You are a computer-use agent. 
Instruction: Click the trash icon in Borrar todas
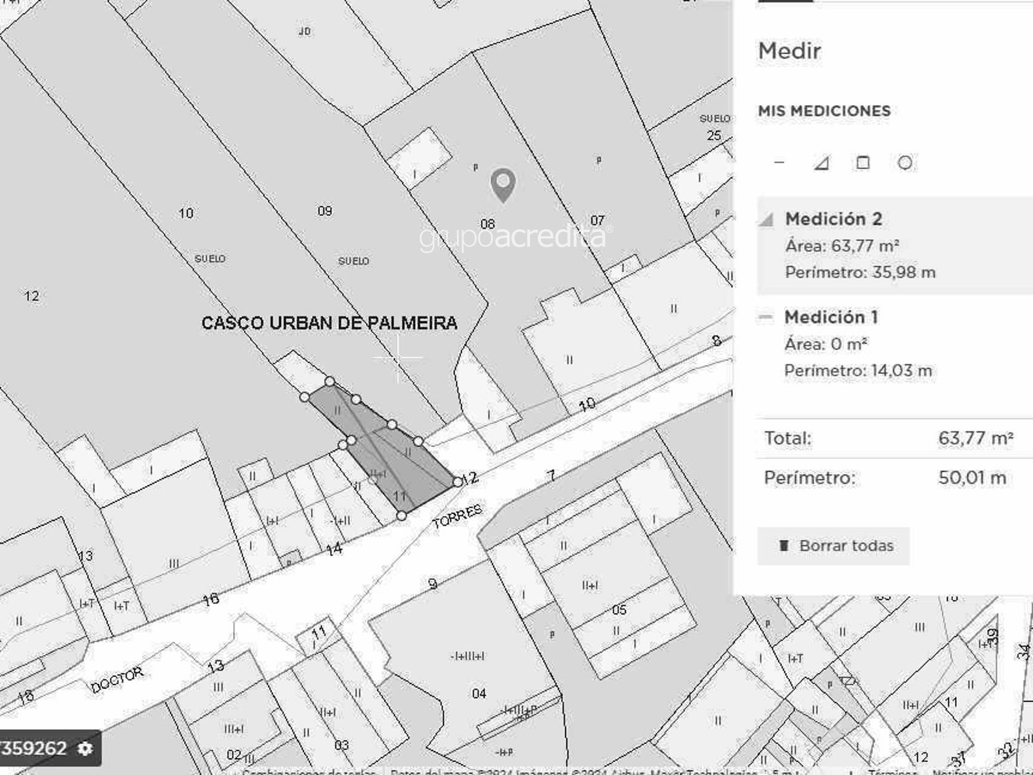point(784,546)
